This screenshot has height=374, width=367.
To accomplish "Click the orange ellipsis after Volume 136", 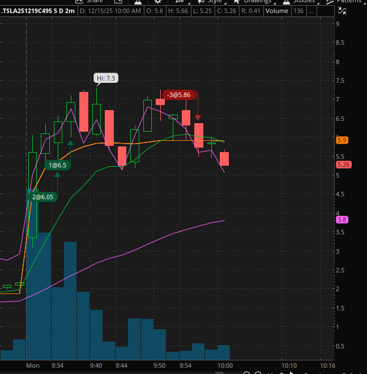I will (311, 11).
